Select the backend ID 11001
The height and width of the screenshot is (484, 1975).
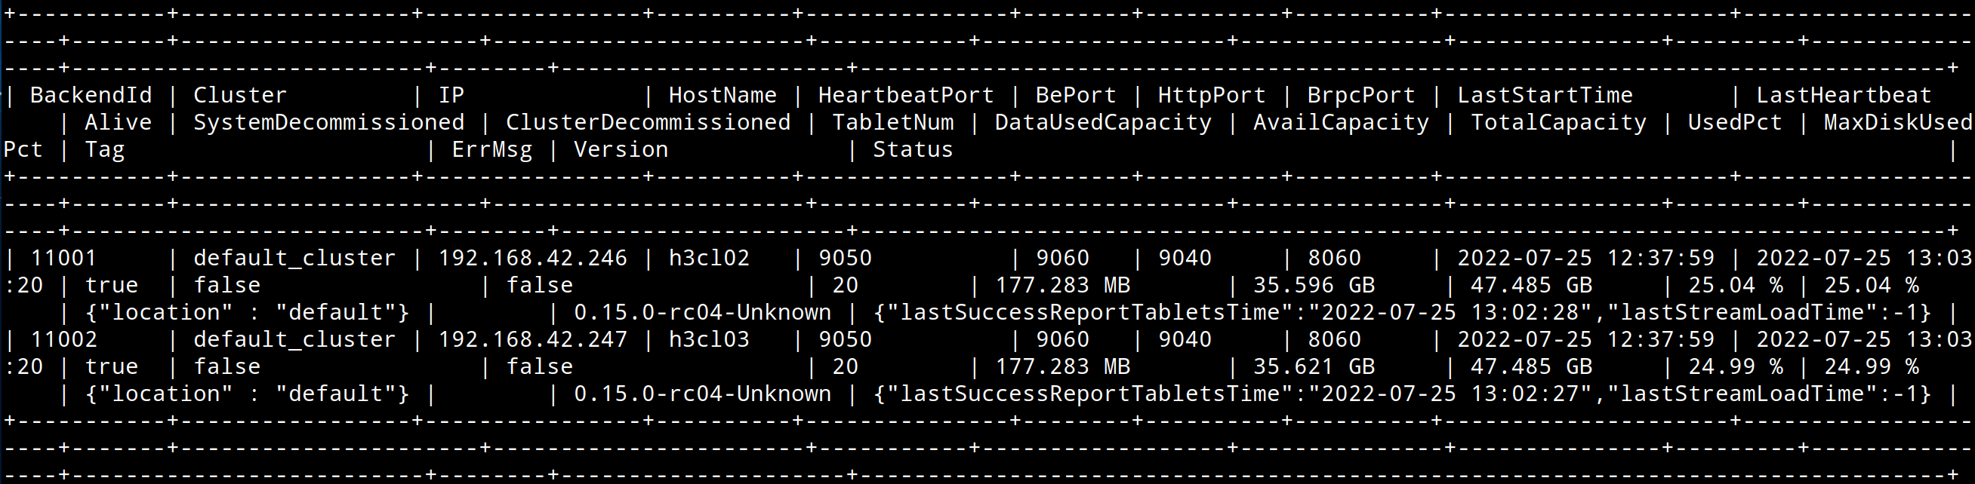(x=63, y=258)
